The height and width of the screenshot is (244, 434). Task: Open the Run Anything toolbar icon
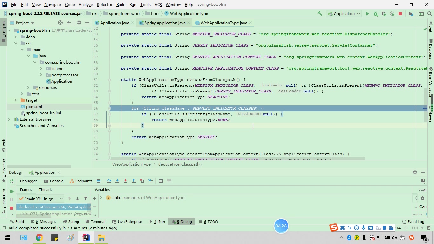point(421,14)
